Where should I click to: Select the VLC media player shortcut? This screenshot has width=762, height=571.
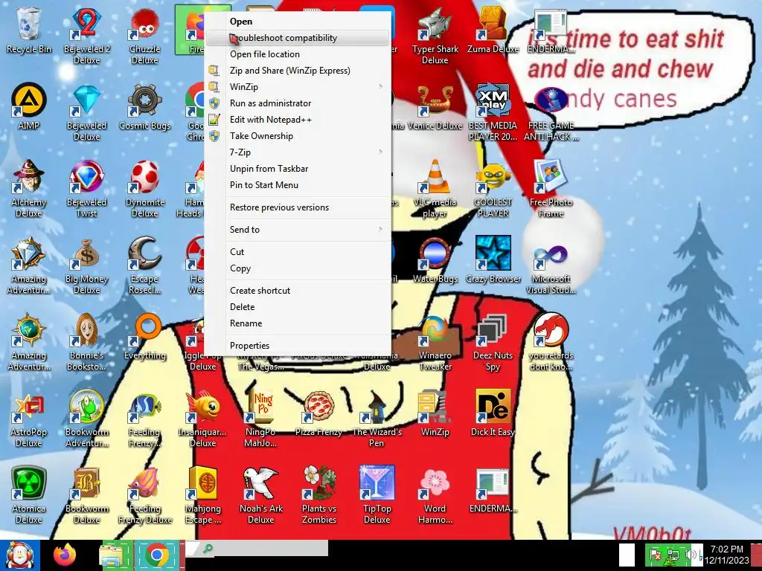click(435, 188)
